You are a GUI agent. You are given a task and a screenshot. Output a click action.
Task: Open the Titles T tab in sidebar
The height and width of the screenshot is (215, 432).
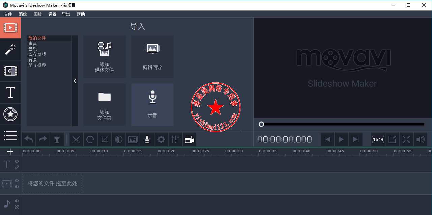click(x=10, y=92)
